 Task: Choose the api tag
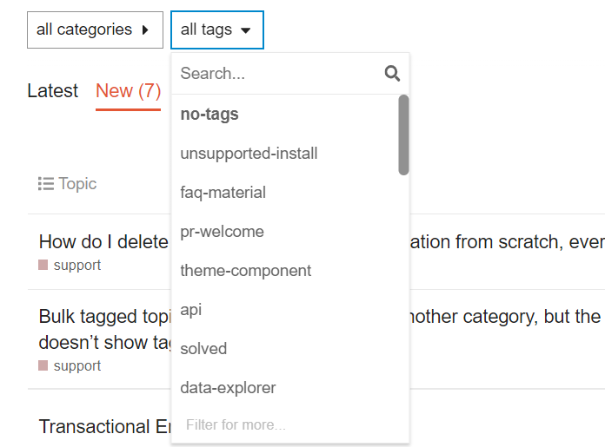tap(191, 310)
